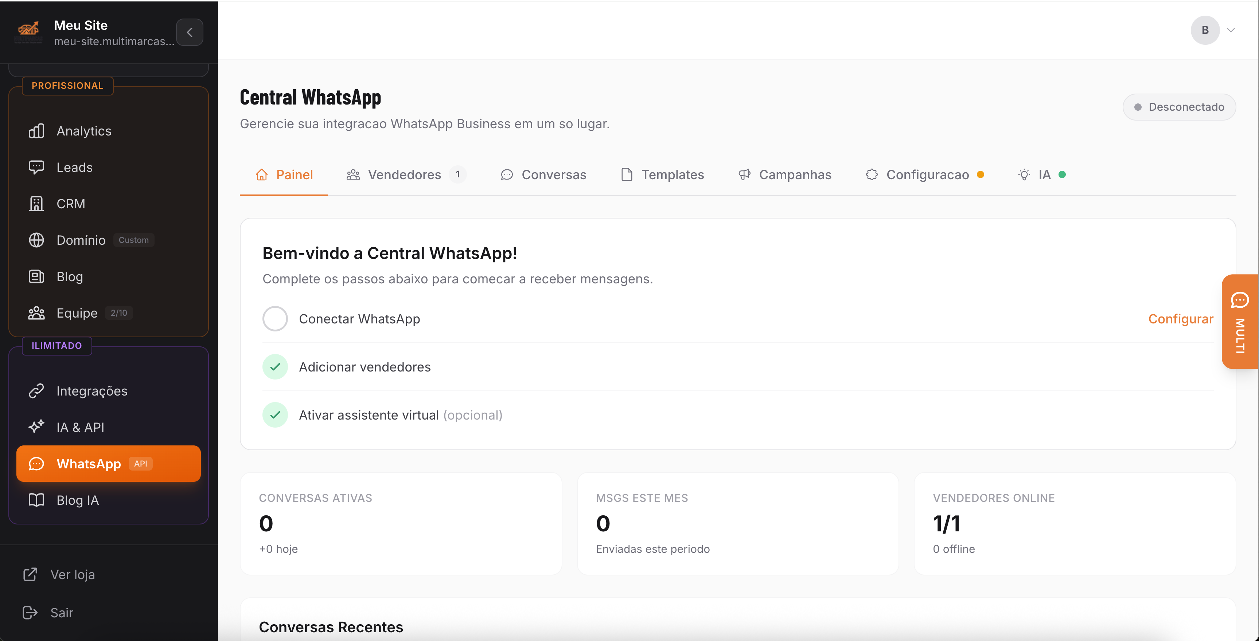Open Analytics from the sidebar
The image size is (1259, 641).
109,131
